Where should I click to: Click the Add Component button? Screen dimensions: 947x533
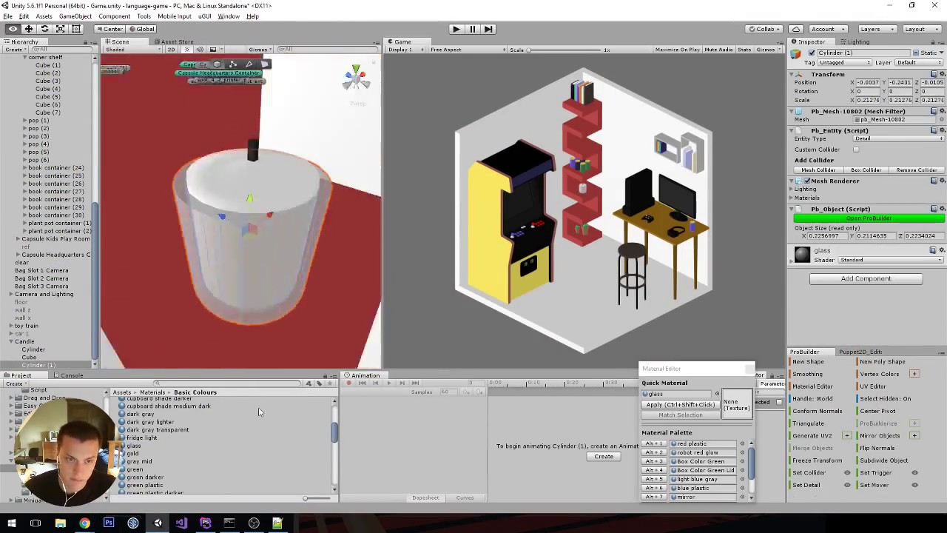point(866,278)
